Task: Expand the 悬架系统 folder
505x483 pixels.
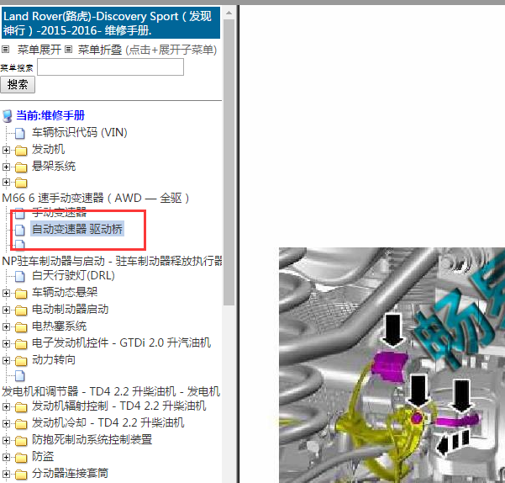Action: (6, 167)
